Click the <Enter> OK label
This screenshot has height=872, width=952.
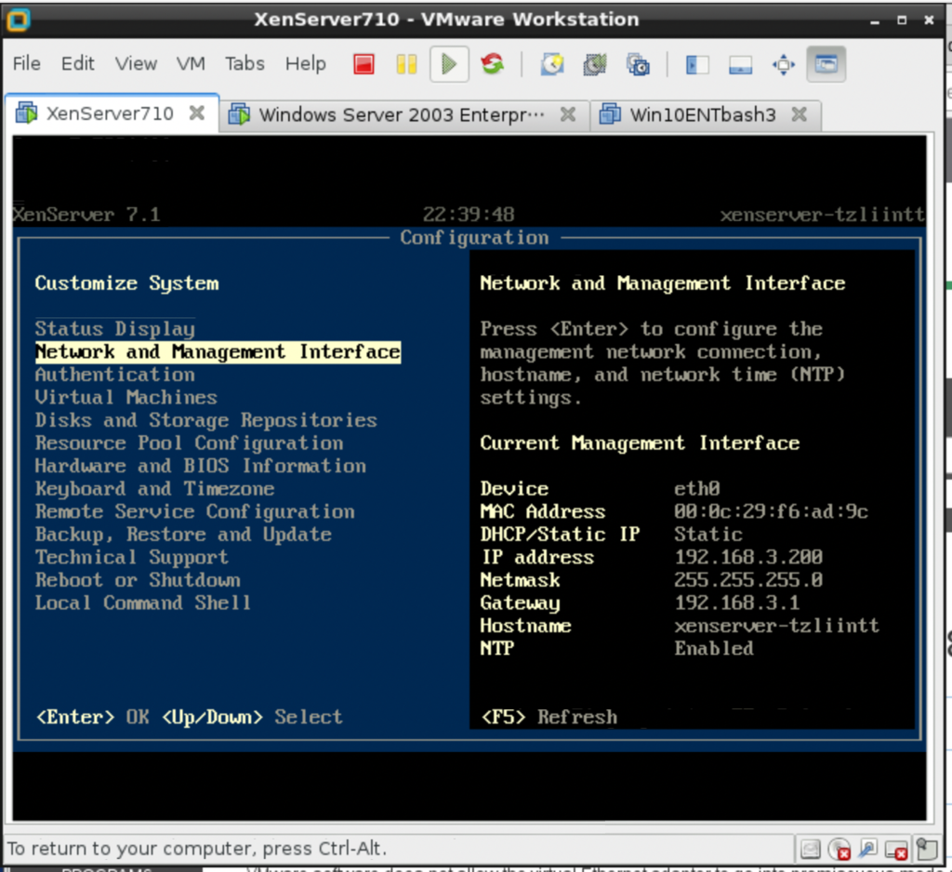point(92,717)
